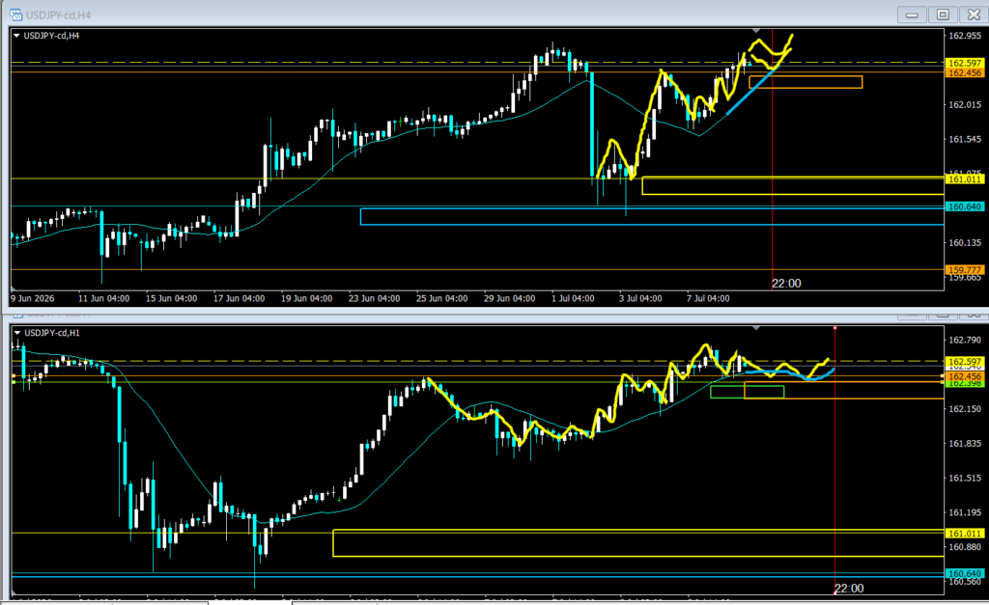Viewport: 989px width, 605px height.
Task: Click the USDJPY-cd,H4 title bar text
Action: tap(59, 15)
